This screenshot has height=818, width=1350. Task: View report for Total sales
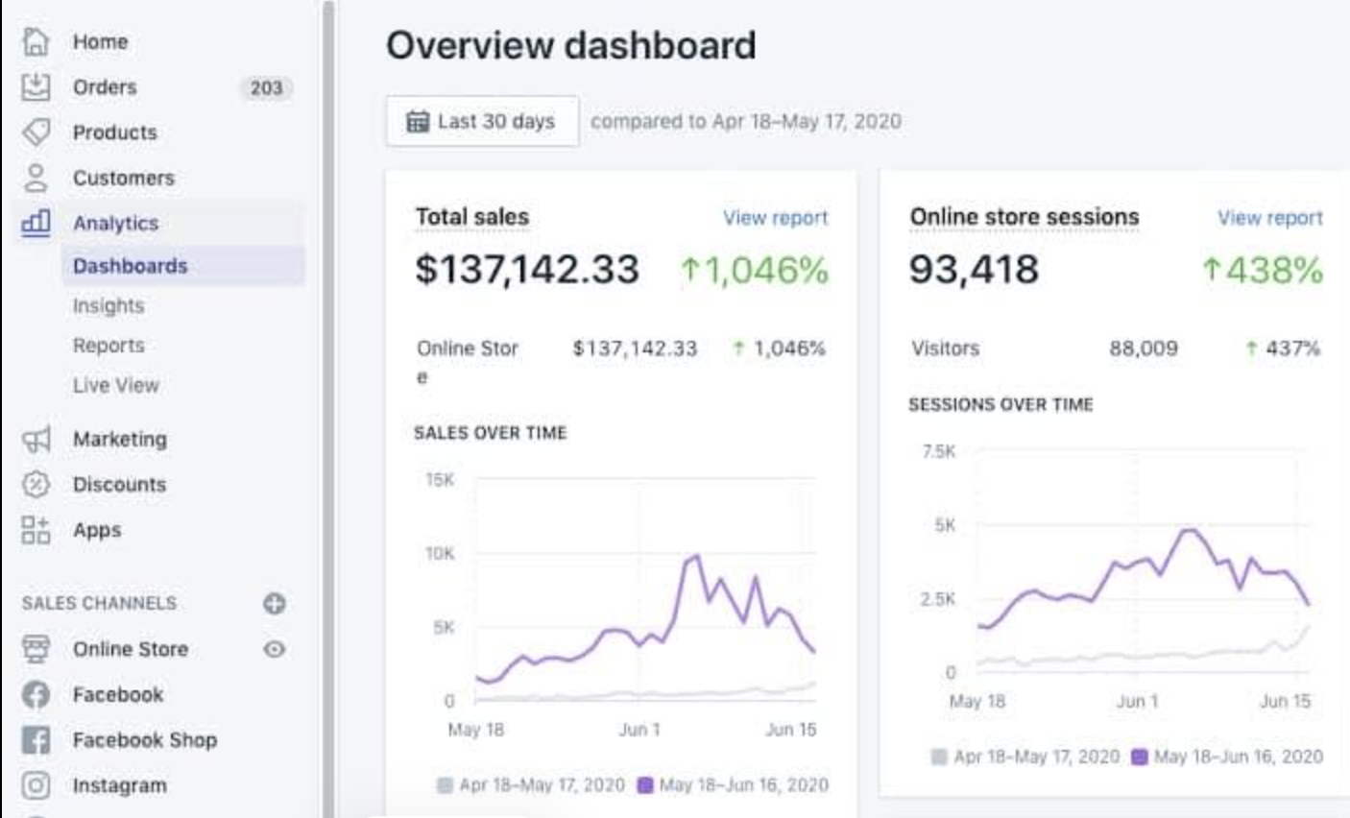[x=775, y=218]
